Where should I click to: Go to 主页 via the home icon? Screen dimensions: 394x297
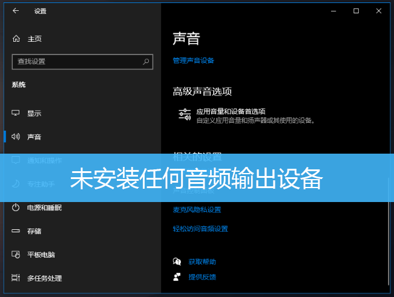pyautogui.click(x=16, y=39)
